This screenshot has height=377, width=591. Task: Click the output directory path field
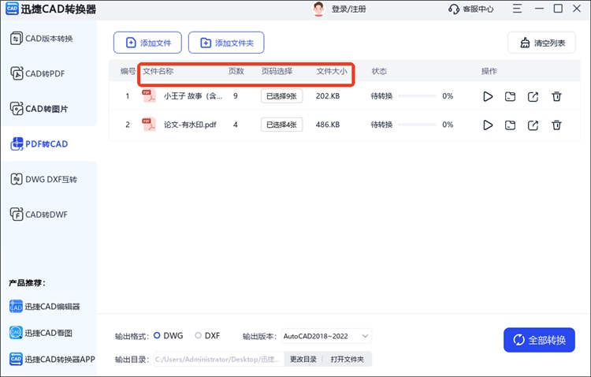click(x=218, y=360)
